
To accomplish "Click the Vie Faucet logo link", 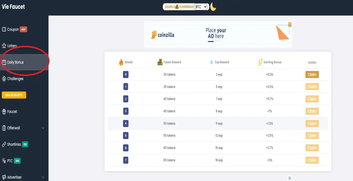I will [x=13, y=6].
